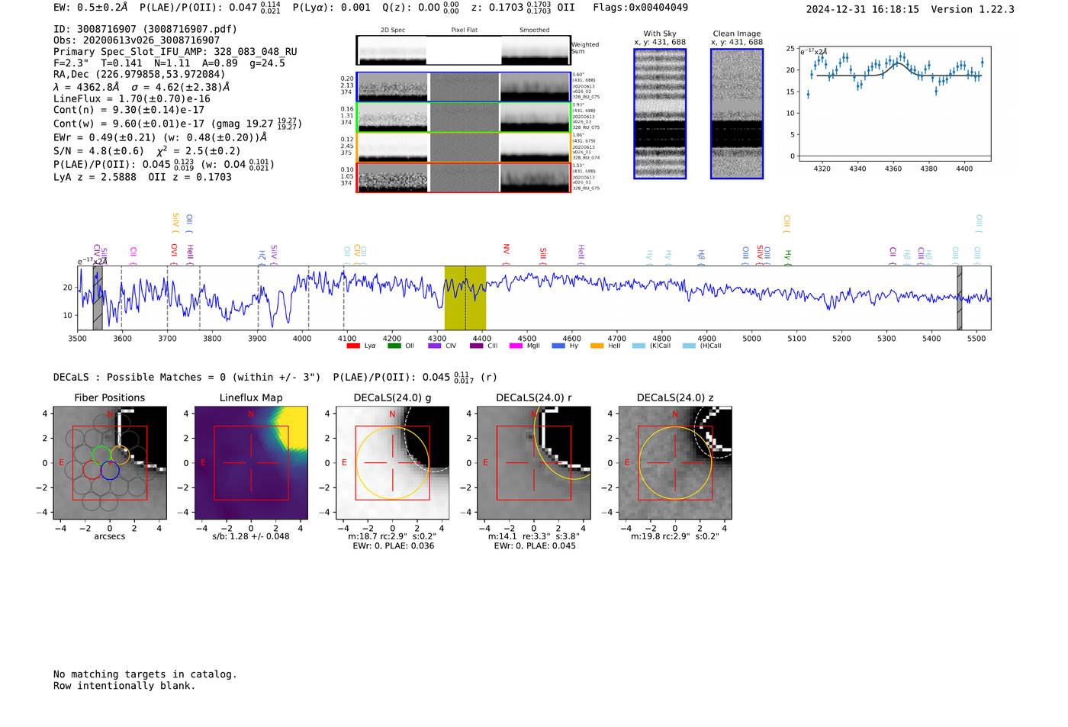Image resolution: width=1068 pixels, height=727 pixels.
Task: Click the Cont(n) = 9.30 value
Action: point(129,110)
